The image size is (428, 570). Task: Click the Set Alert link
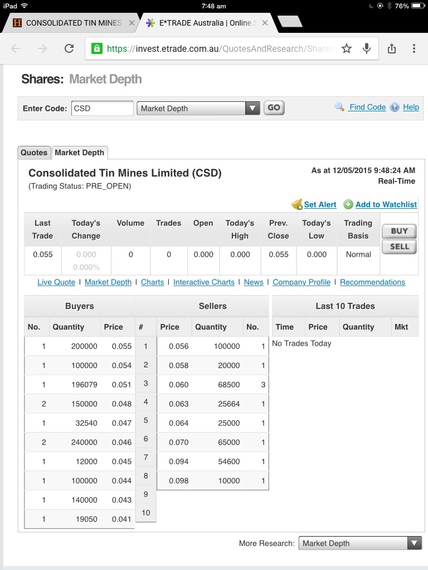320,204
